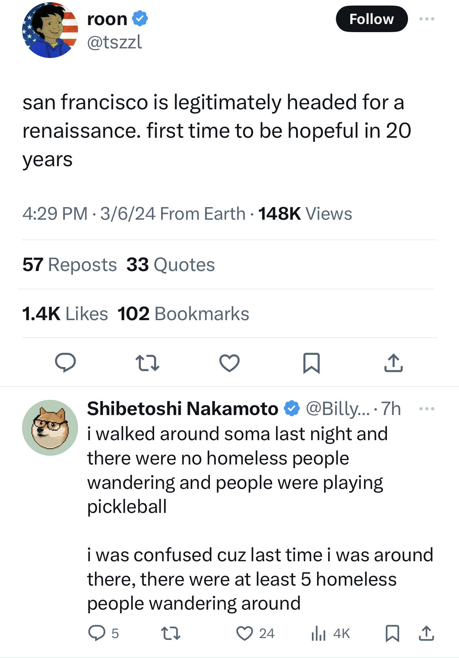
Task: Open Shibetoshi Nakamoto's doge avatar
Action: (x=50, y=427)
